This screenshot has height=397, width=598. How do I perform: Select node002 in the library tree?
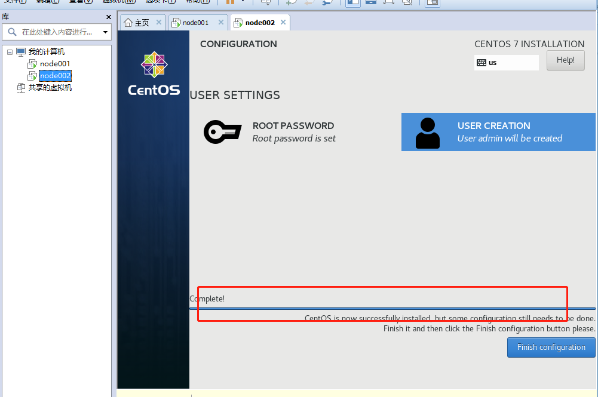click(55, 76)
